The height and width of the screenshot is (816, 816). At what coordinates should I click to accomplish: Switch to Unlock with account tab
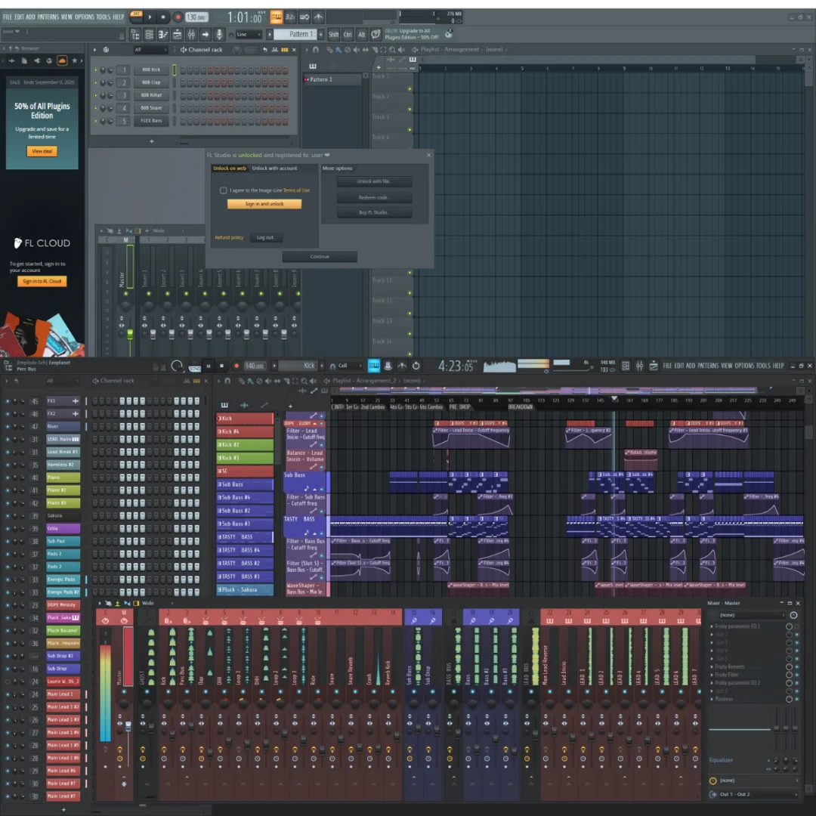pyautogui.click(x=274, y=168)
